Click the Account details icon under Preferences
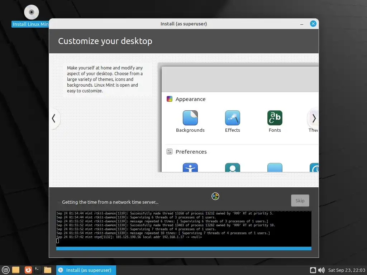Screen dimensions: 367x275 click(x=232, y=168)
